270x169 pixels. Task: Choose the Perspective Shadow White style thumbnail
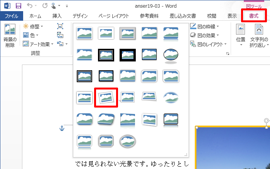pyautogui.click(x=127, y=97)
